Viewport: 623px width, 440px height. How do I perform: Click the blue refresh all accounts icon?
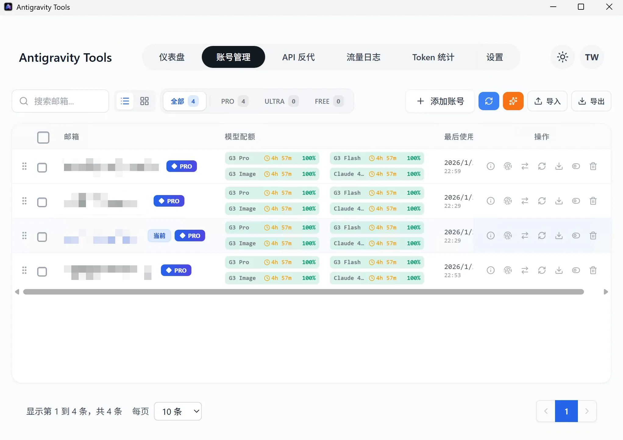[x=489, y=101]
